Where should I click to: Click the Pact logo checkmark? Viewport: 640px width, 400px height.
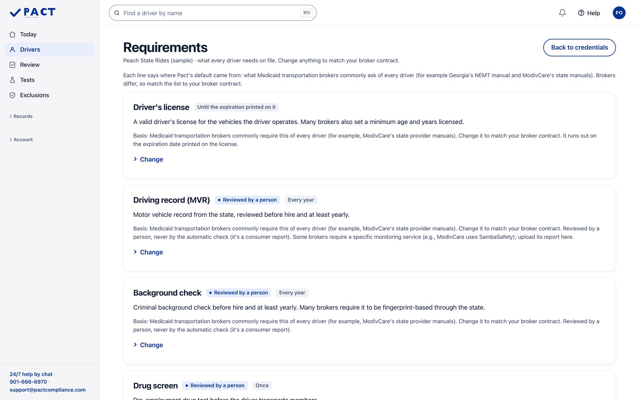click(x=15, y=13)
